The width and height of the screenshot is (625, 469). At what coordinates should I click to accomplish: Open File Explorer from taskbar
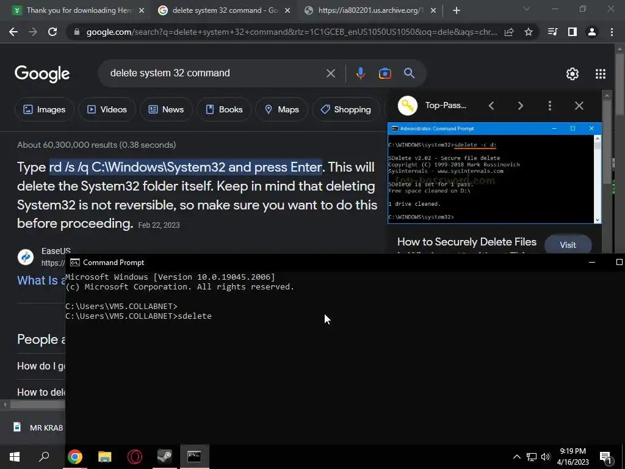click(x=104, y=457)
